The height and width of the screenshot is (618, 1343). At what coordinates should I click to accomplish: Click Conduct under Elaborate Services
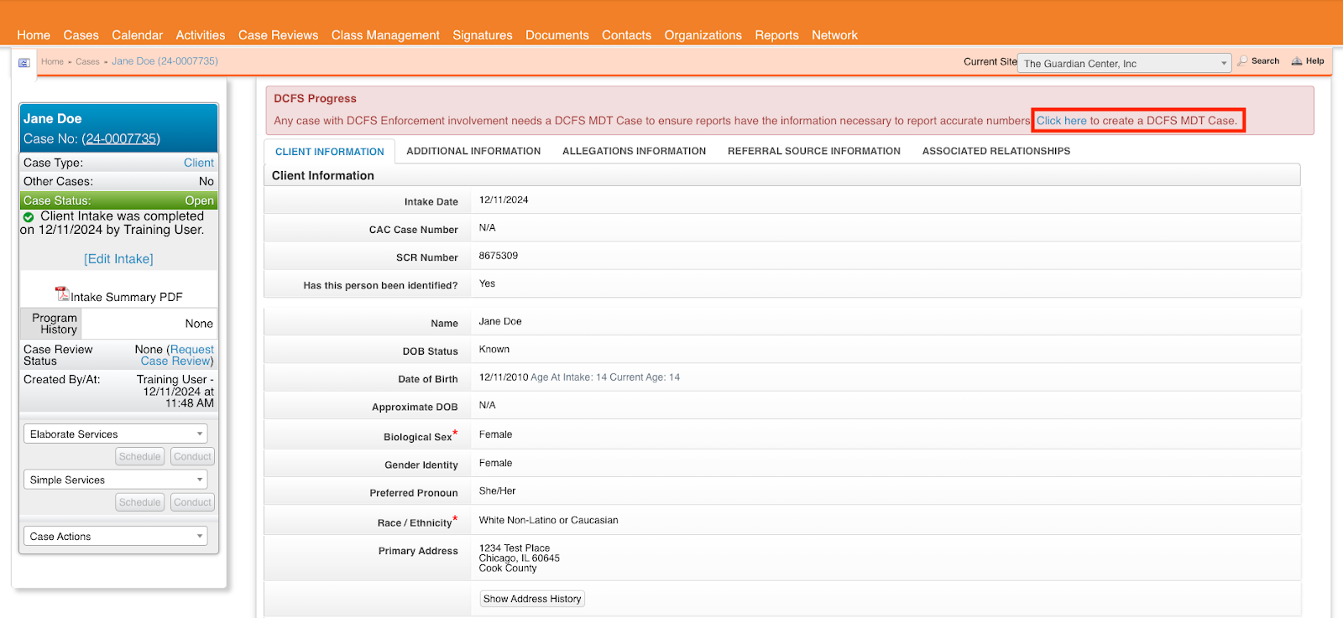pyautogui.click(x=192, y=456)
